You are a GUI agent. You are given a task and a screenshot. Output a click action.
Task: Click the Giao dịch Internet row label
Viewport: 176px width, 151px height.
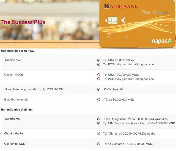pyautogui.click(x=16, y=99)
